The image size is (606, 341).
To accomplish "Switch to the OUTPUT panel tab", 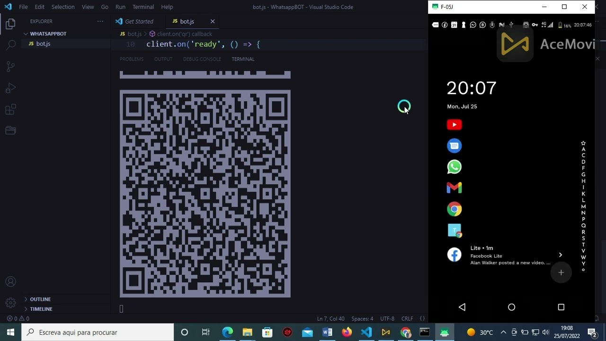I will point(163,59).
